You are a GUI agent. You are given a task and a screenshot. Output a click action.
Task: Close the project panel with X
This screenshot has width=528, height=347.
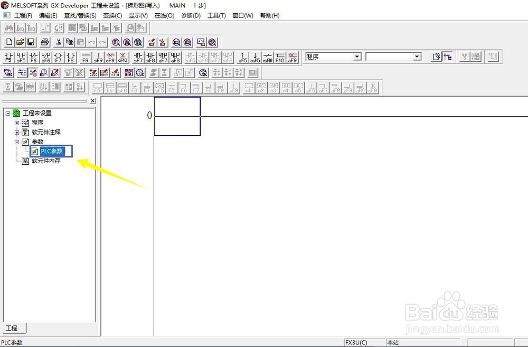click(x=93, y=101)
